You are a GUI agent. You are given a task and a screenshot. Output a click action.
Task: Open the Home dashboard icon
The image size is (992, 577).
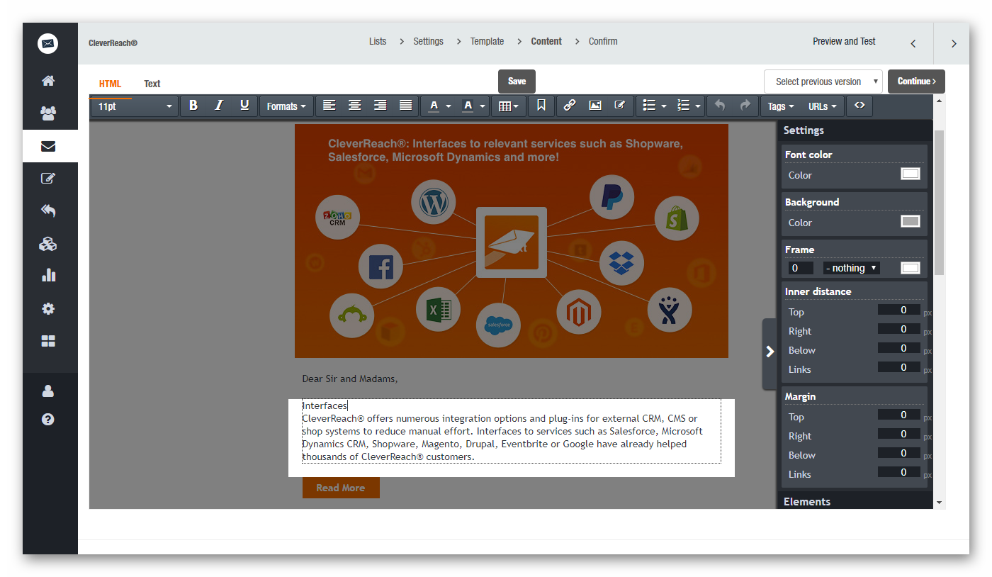tap(48, 81)
